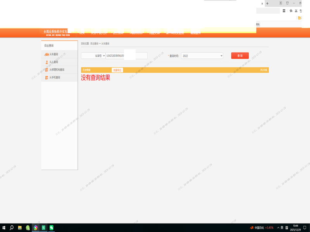310x232 pixels.
Task: Select 从手机查询 in the left sidebar
Action: (55, 78)
